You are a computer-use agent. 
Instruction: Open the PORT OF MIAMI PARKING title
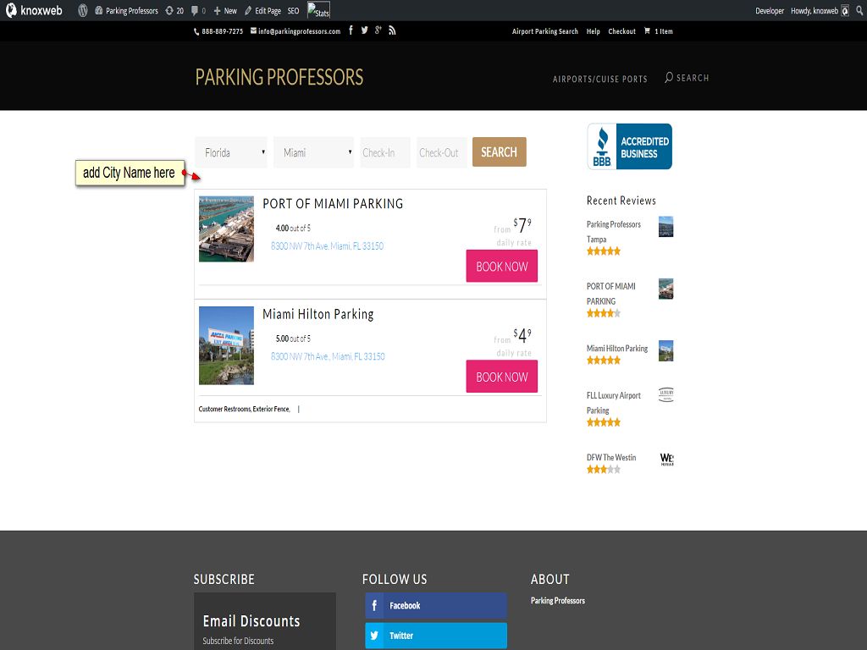(333, 204)
